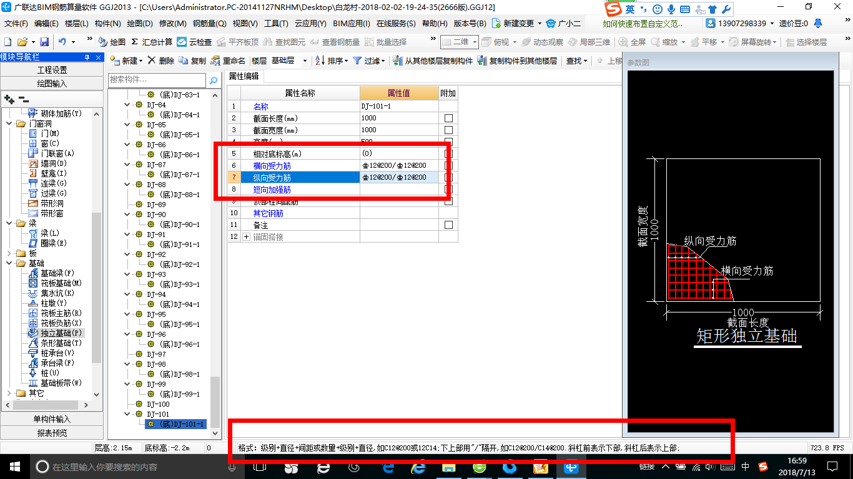Expand the 锚固搭接 property row
The image size is (853, 479).
tap(246, 237)
